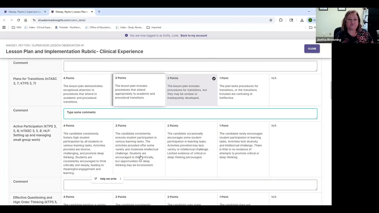View site information icon in address bar

click(x=34, y=20)
